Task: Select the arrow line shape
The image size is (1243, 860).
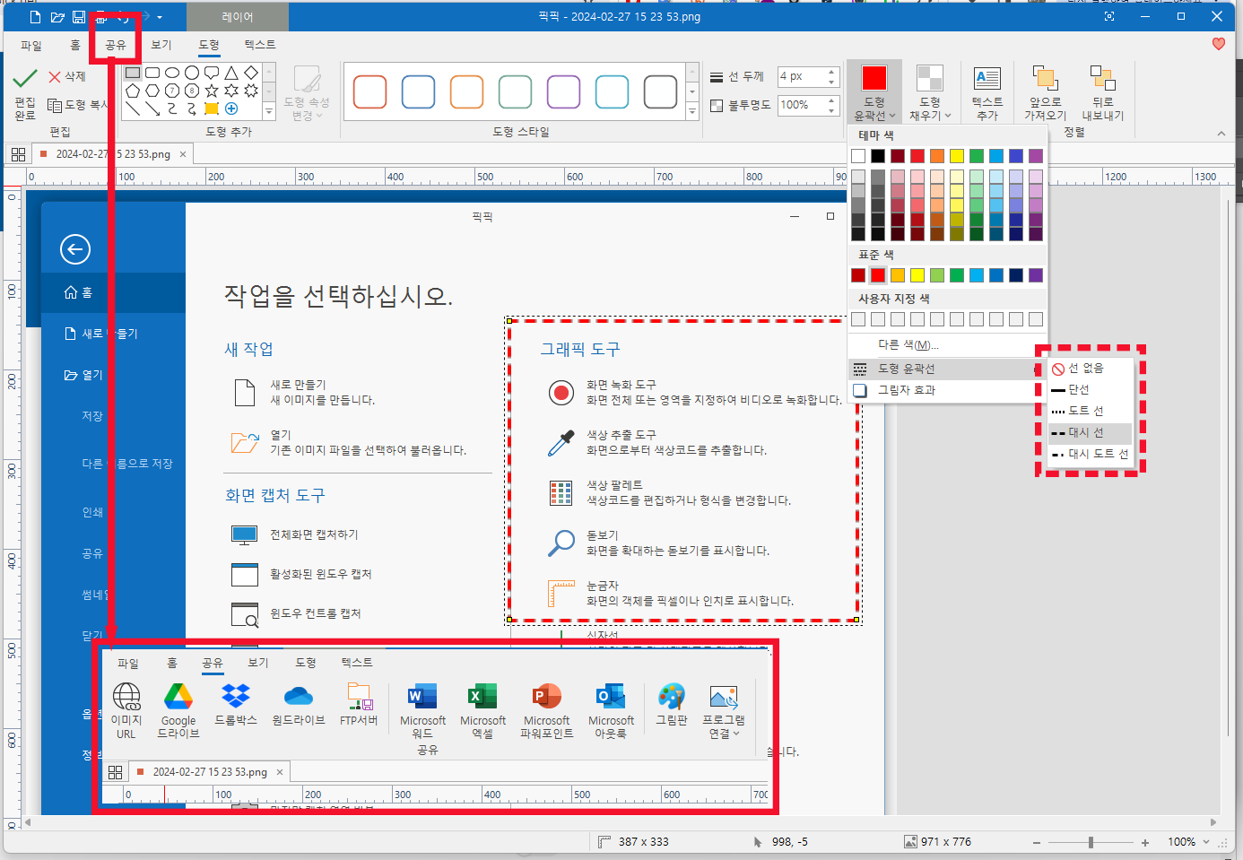Action: click(152, 109)
